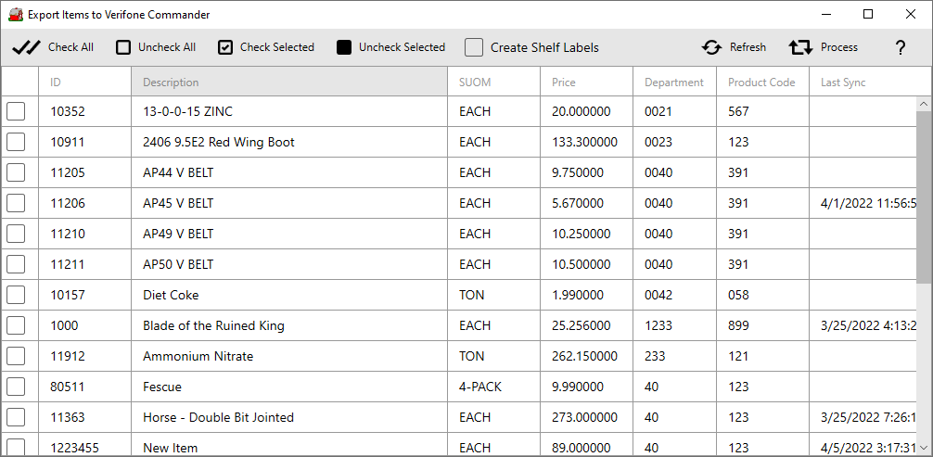Click the app icon in title bar
933x457 pixels.
(x=15, y=15)
